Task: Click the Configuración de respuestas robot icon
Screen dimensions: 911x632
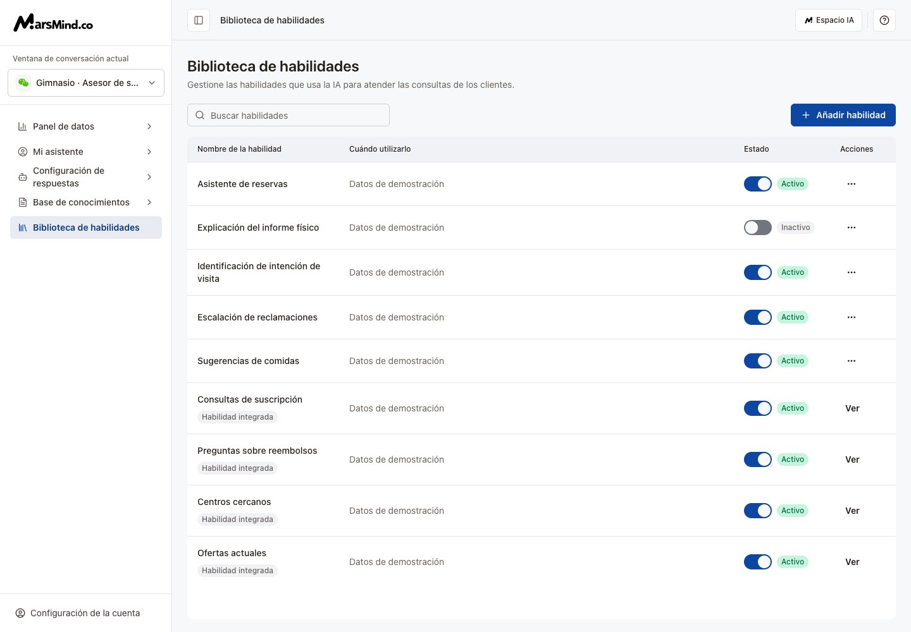Action: point(23,177)
